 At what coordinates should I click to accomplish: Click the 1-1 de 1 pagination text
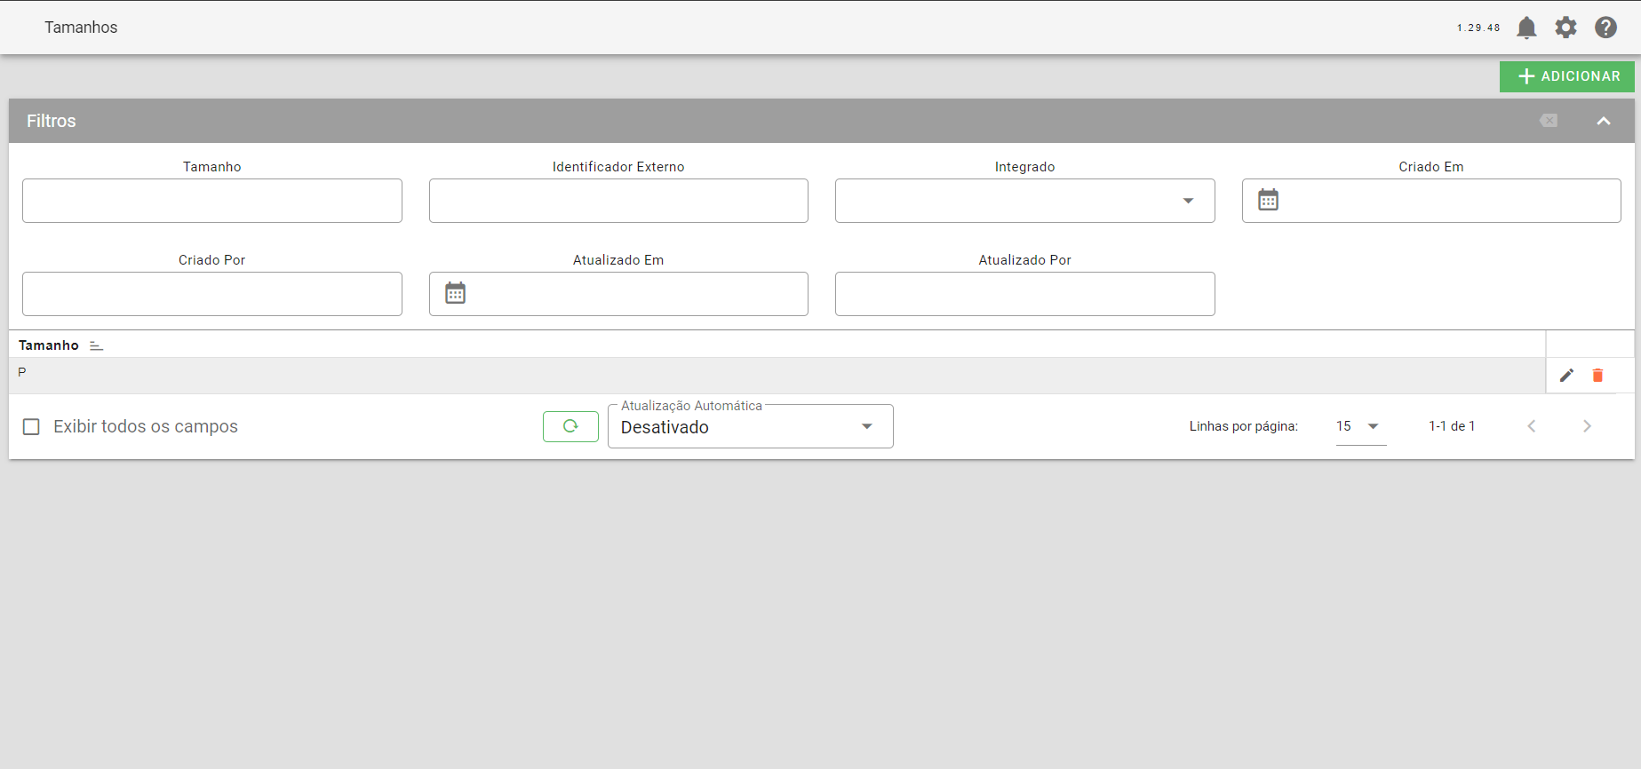pos(1452,426)
